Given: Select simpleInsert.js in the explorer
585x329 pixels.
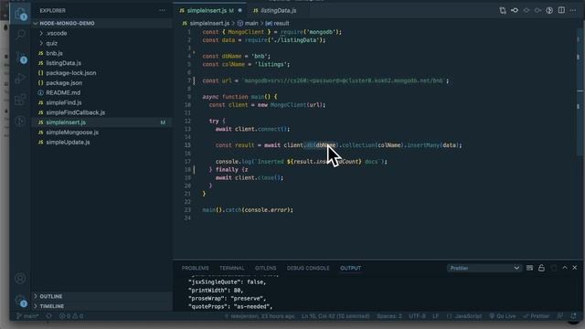Looking at the screenshot, I should pyautogui.click(x=101, y=122).
